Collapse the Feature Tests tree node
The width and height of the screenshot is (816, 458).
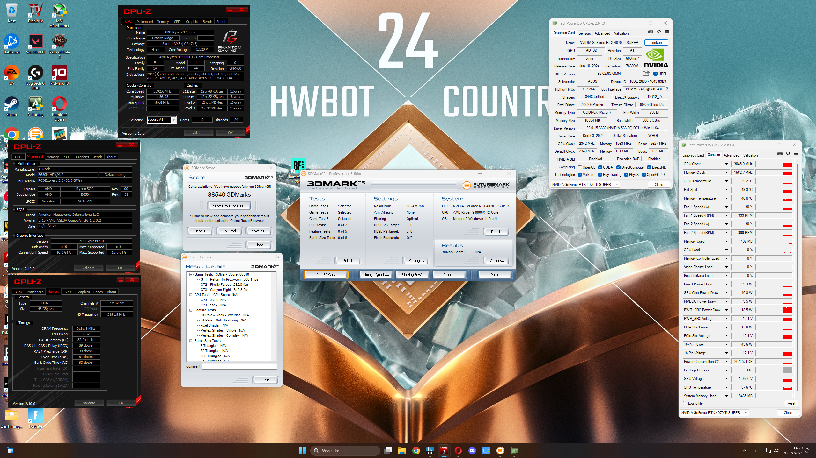point(191,310)
